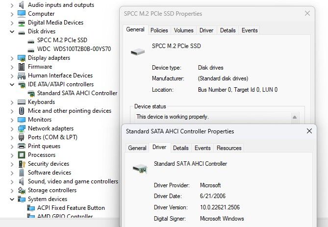
Task: Click the Display adapters icon
Action: (x=22, y=58)
